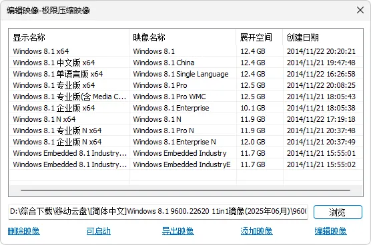Click the 10.1 GB size cell
The height and width of the screenshot is (245, 371).
pos(253,108)
